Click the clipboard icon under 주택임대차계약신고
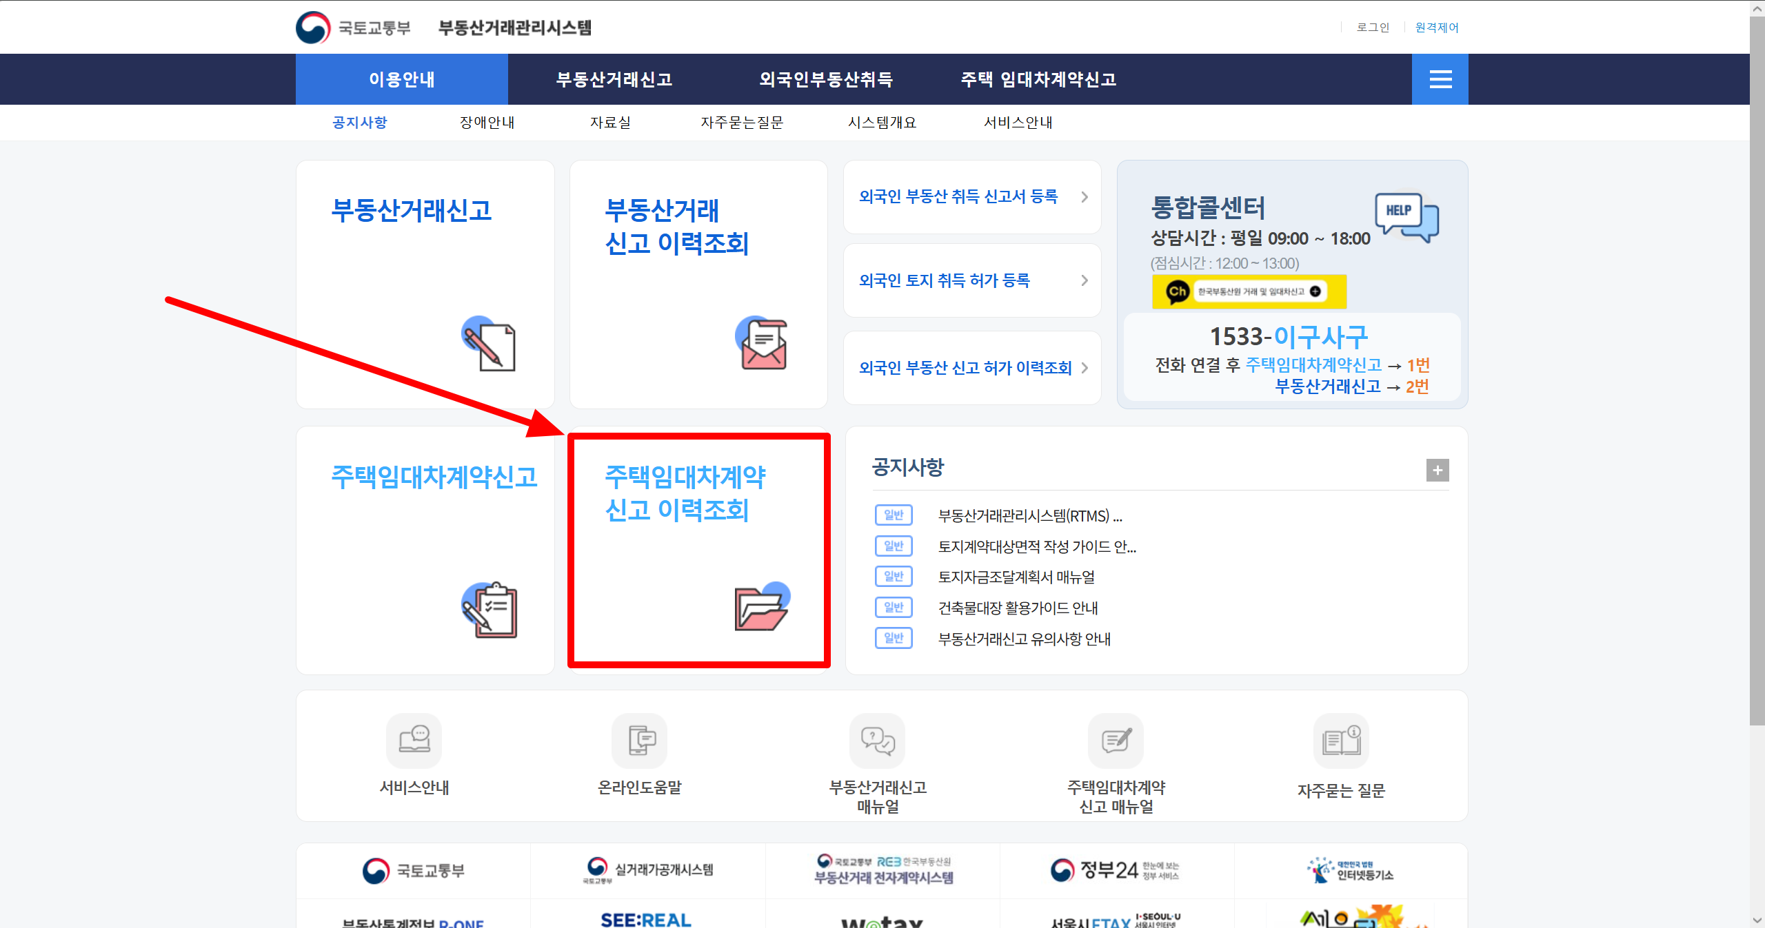The image size is (1765, 928). (x=490, y=610)
